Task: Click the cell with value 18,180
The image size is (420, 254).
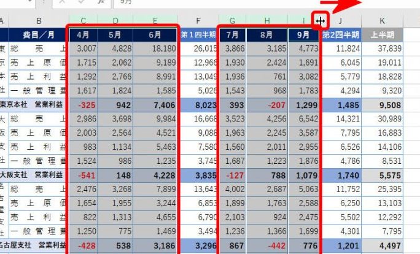Action: (155, 48)
